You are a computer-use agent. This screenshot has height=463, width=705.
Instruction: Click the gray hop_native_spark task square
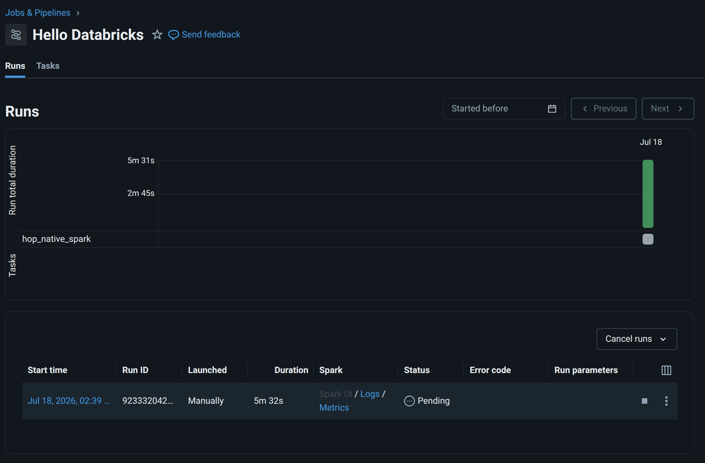pyautogui.click(x=648, y=239)
